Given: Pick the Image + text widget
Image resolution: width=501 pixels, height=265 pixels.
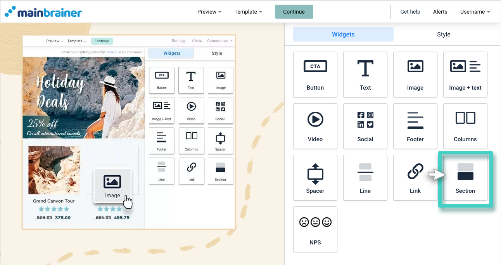Looking at the screenshot, I should tap(465, 74).
